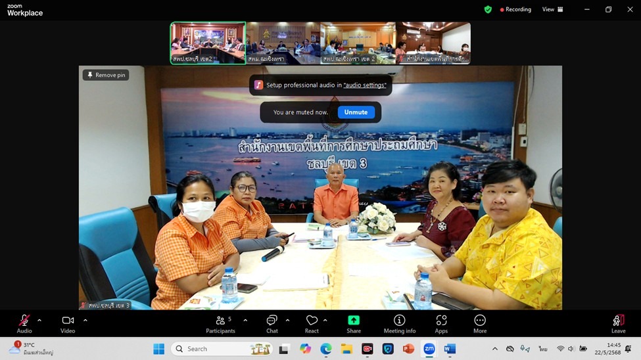Click the cloud sync tray icon

point(510,349)
